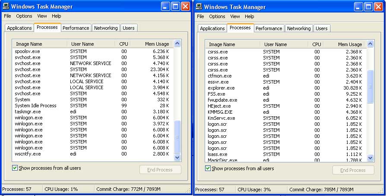
Task: Select lsass.exe process row
Action: 286,154
